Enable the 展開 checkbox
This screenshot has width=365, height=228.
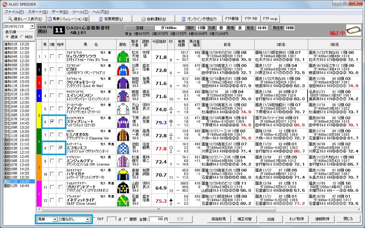(x=126, y=219)
